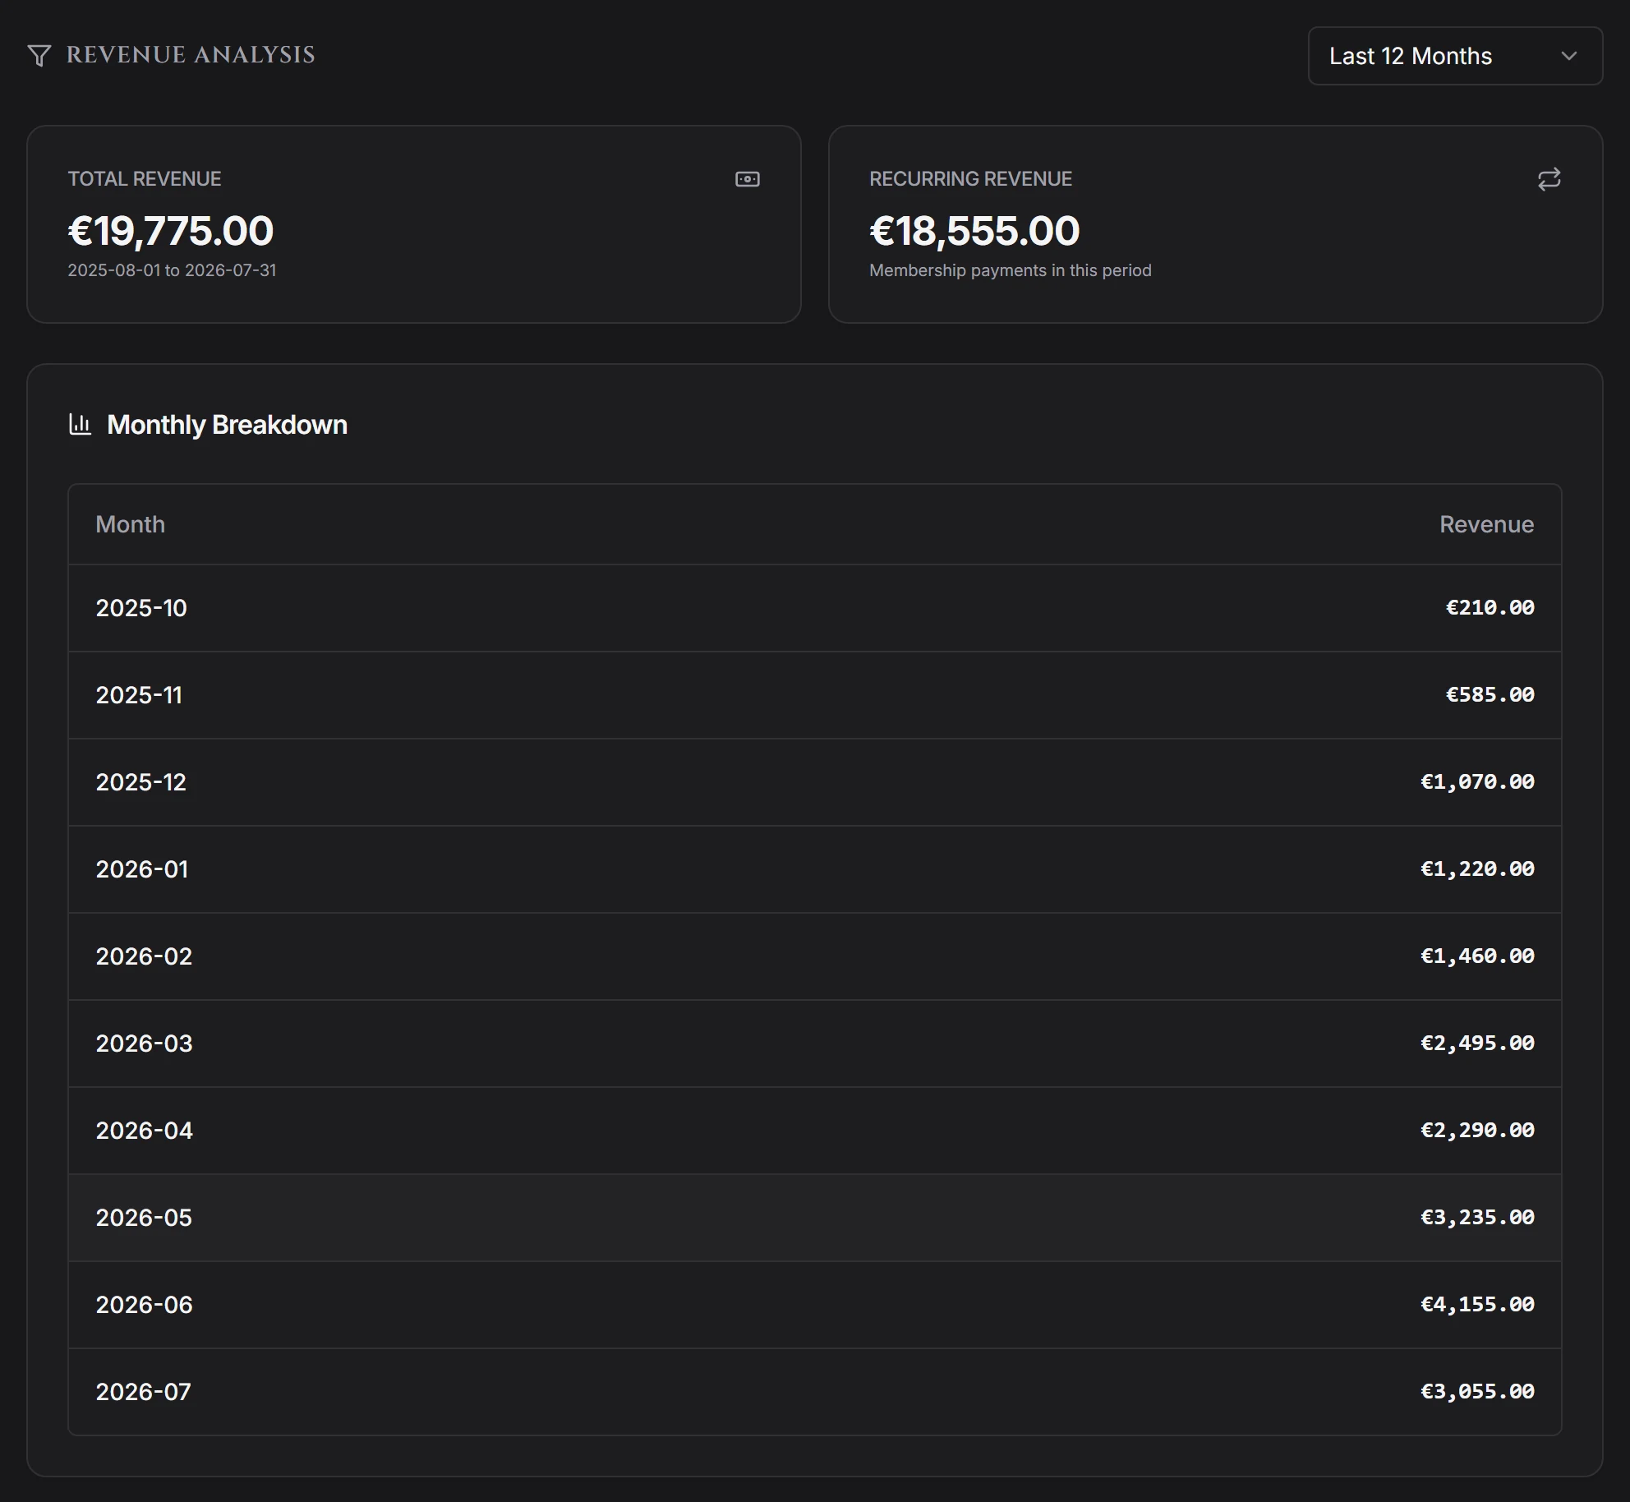Click the €1,070.00 revenue value
The image size is (1630, 1502).
[x=1477, y=781]
